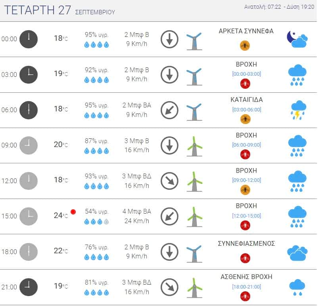The width and height of the screenshot is (320, 306).
Task: Click the rain cloud icon at 09:00
Action: pyautogui.click(x=297, y=145)
